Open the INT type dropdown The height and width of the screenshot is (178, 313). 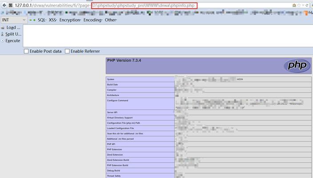(x=14, y=20)
